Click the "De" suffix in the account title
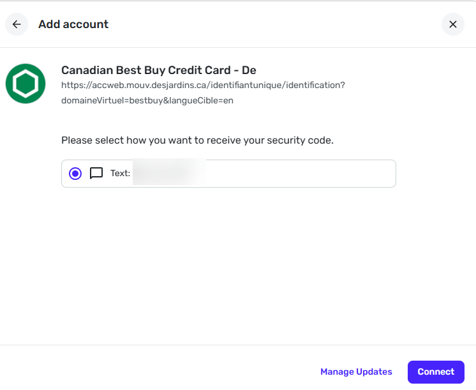Image resolution: width=476 pixels, height=390 pixels. pos(249,70)
